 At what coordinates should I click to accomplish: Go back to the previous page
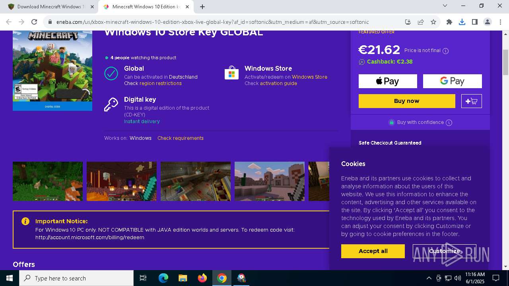click(9, 22)
